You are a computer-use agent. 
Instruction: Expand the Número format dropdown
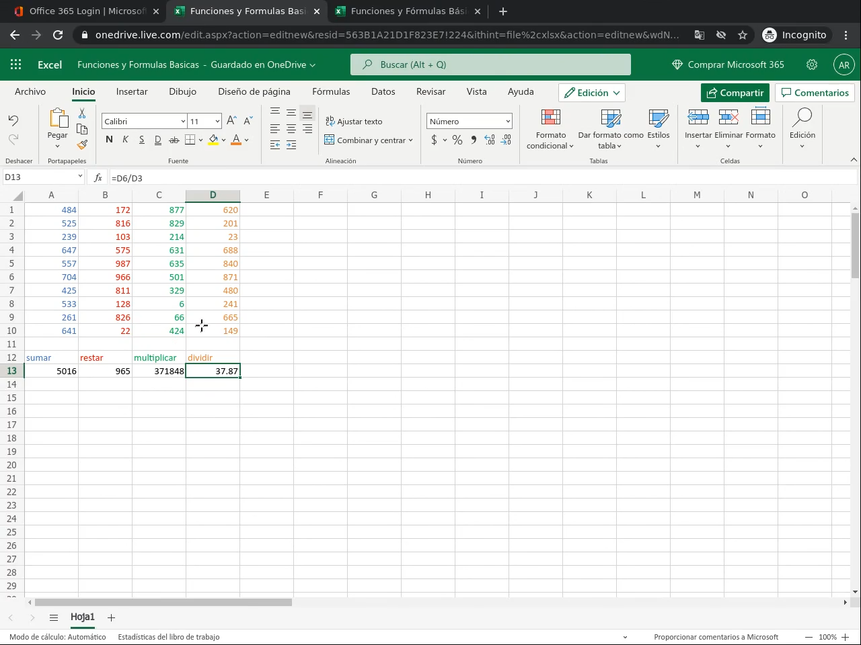pyautogui.click(x=507, y=122)
